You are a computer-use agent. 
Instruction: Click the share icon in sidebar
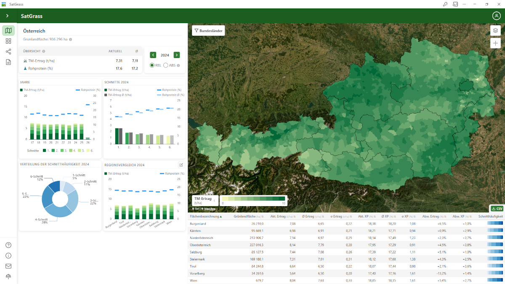click(8, 52)
